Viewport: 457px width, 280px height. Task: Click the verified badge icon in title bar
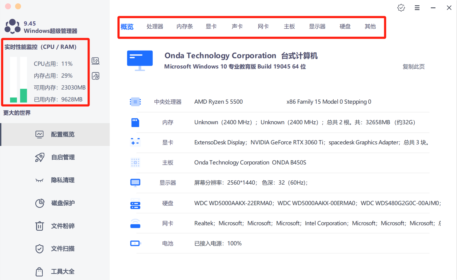401,8
